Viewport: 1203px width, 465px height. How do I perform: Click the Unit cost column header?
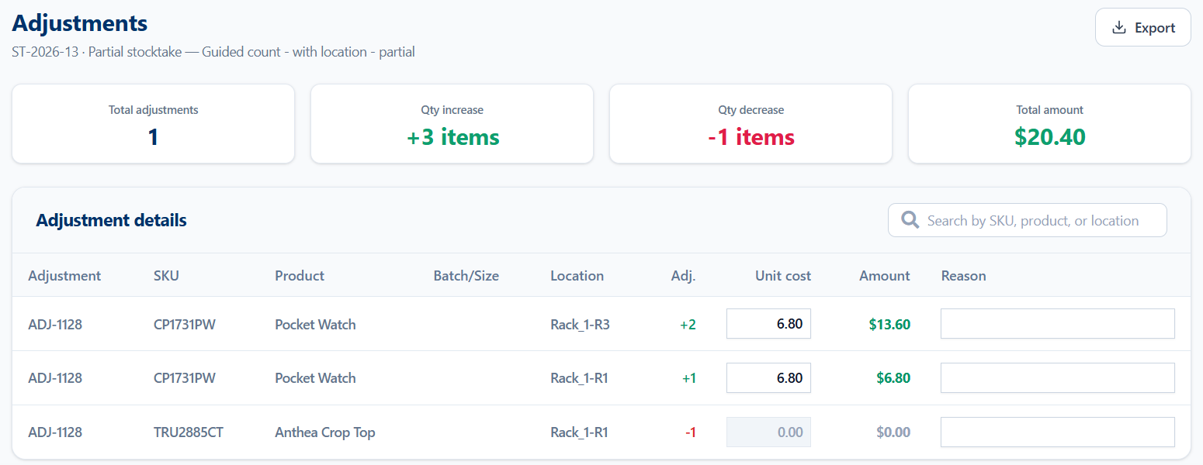coord(783,276)
